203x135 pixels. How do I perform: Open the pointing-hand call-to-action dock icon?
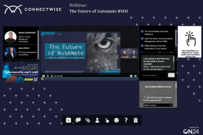coord(107,120)
